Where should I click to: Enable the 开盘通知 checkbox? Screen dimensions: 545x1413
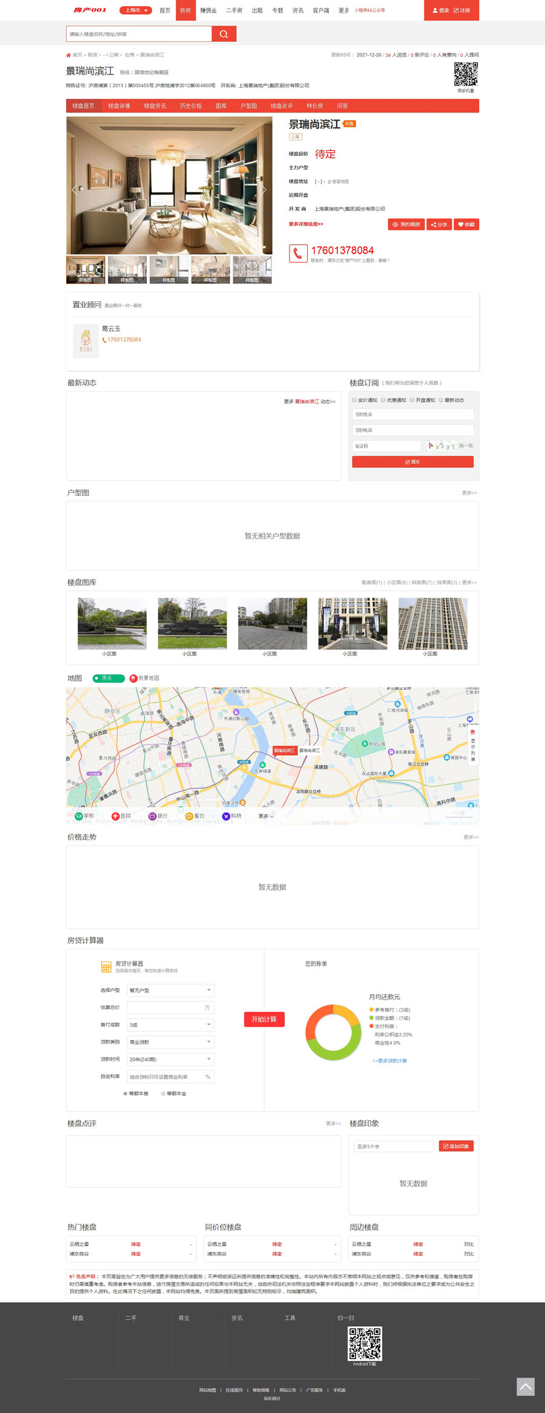point(412,400)
